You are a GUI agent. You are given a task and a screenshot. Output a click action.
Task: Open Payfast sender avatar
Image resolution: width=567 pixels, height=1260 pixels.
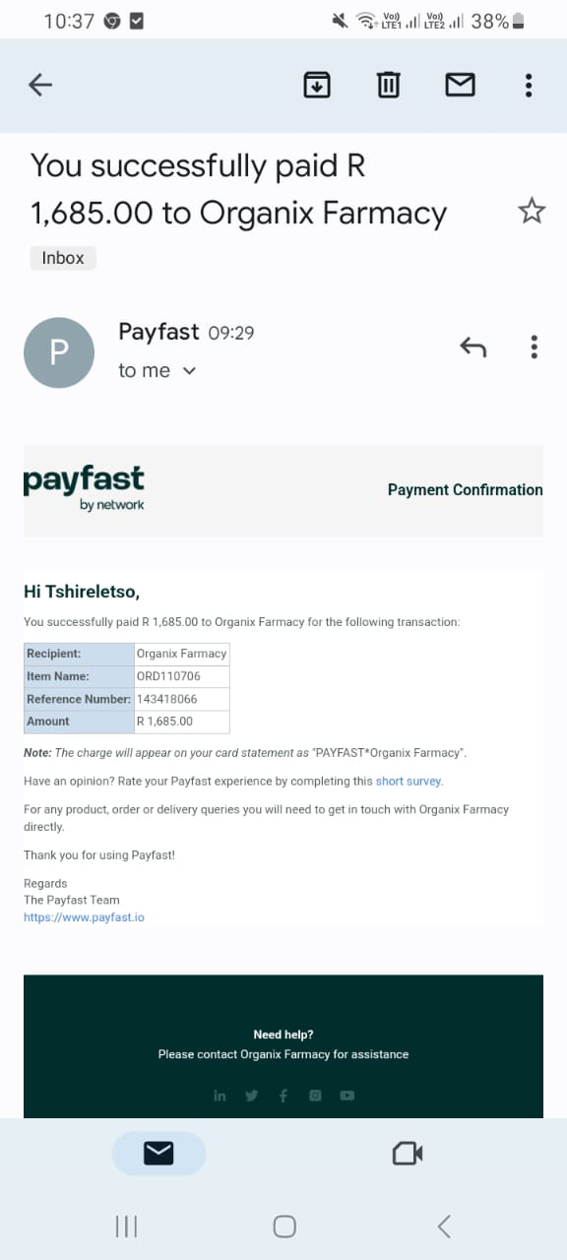[59, 352]
